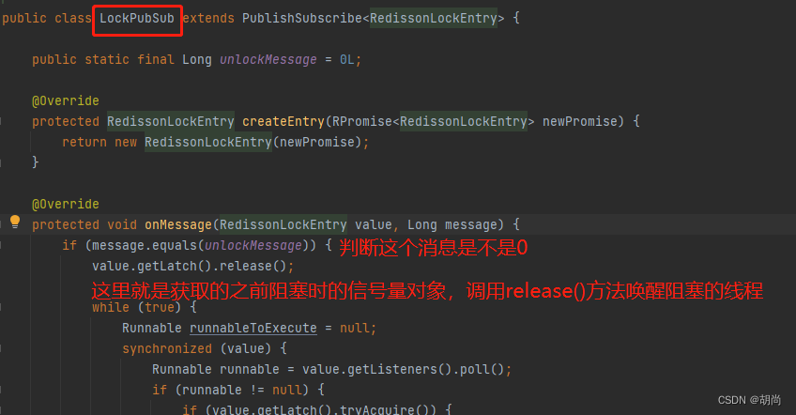This screenshot has width=796, height=415.
Task: Click RedissonLockEntry return type of createEntry
Action: click(171, 121)
